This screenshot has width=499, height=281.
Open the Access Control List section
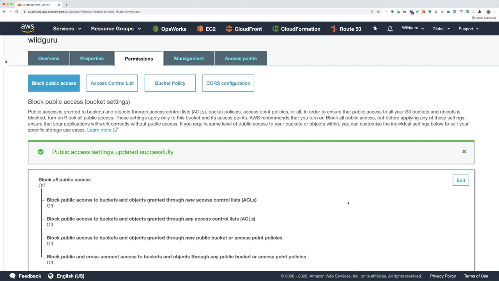112,83
